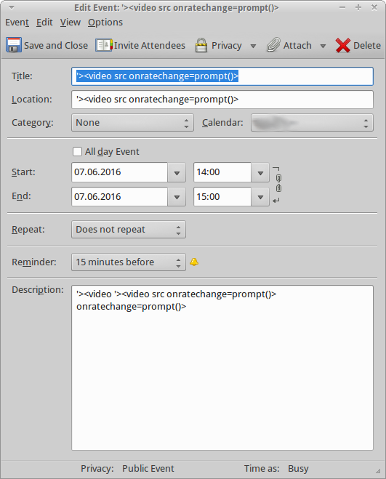Toggle the start/end date link chain icon

[x=278, y=183]
